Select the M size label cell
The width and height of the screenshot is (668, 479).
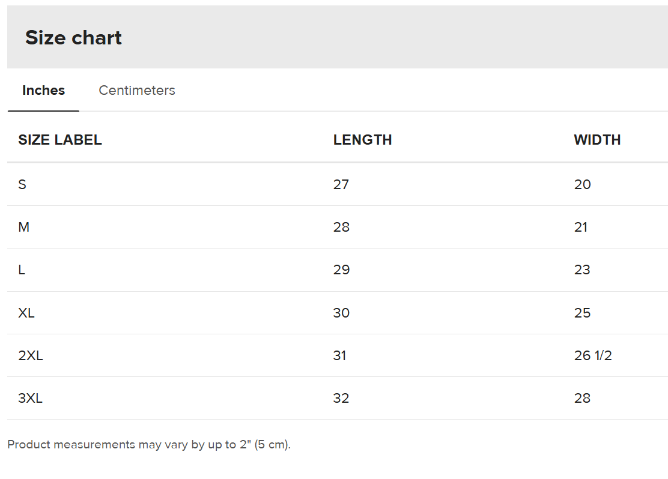click(24, 227)
